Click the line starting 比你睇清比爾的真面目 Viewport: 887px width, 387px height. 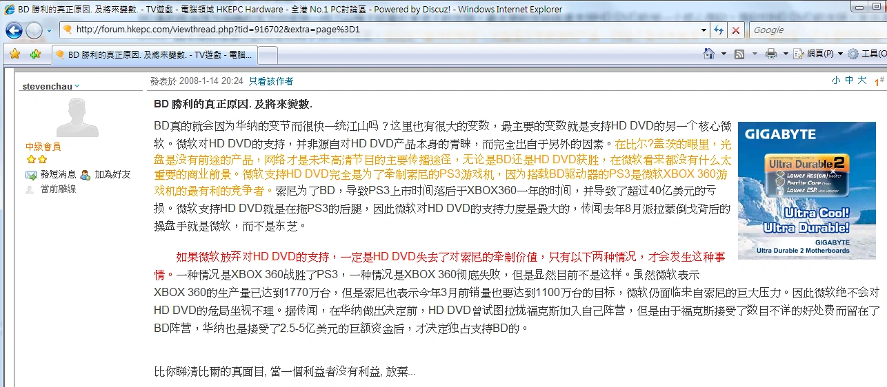285,372
